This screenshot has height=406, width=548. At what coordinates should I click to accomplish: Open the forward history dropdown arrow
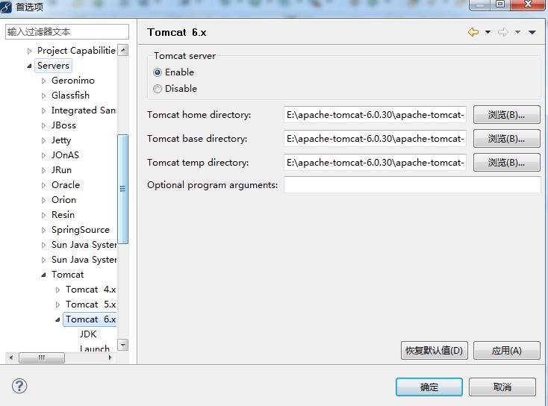coord(517,32)
